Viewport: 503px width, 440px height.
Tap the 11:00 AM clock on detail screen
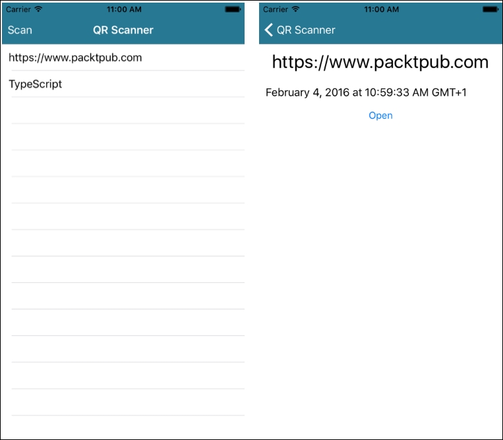380,9
